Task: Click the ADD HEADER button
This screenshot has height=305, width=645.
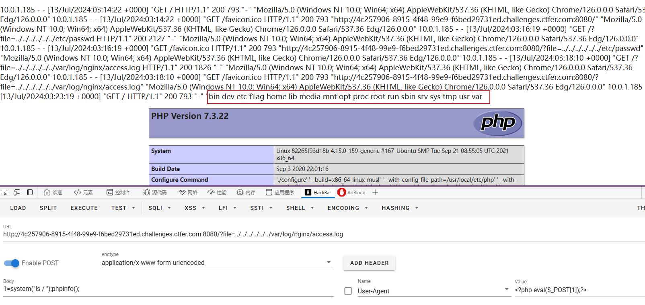Action: click(370, 263)
